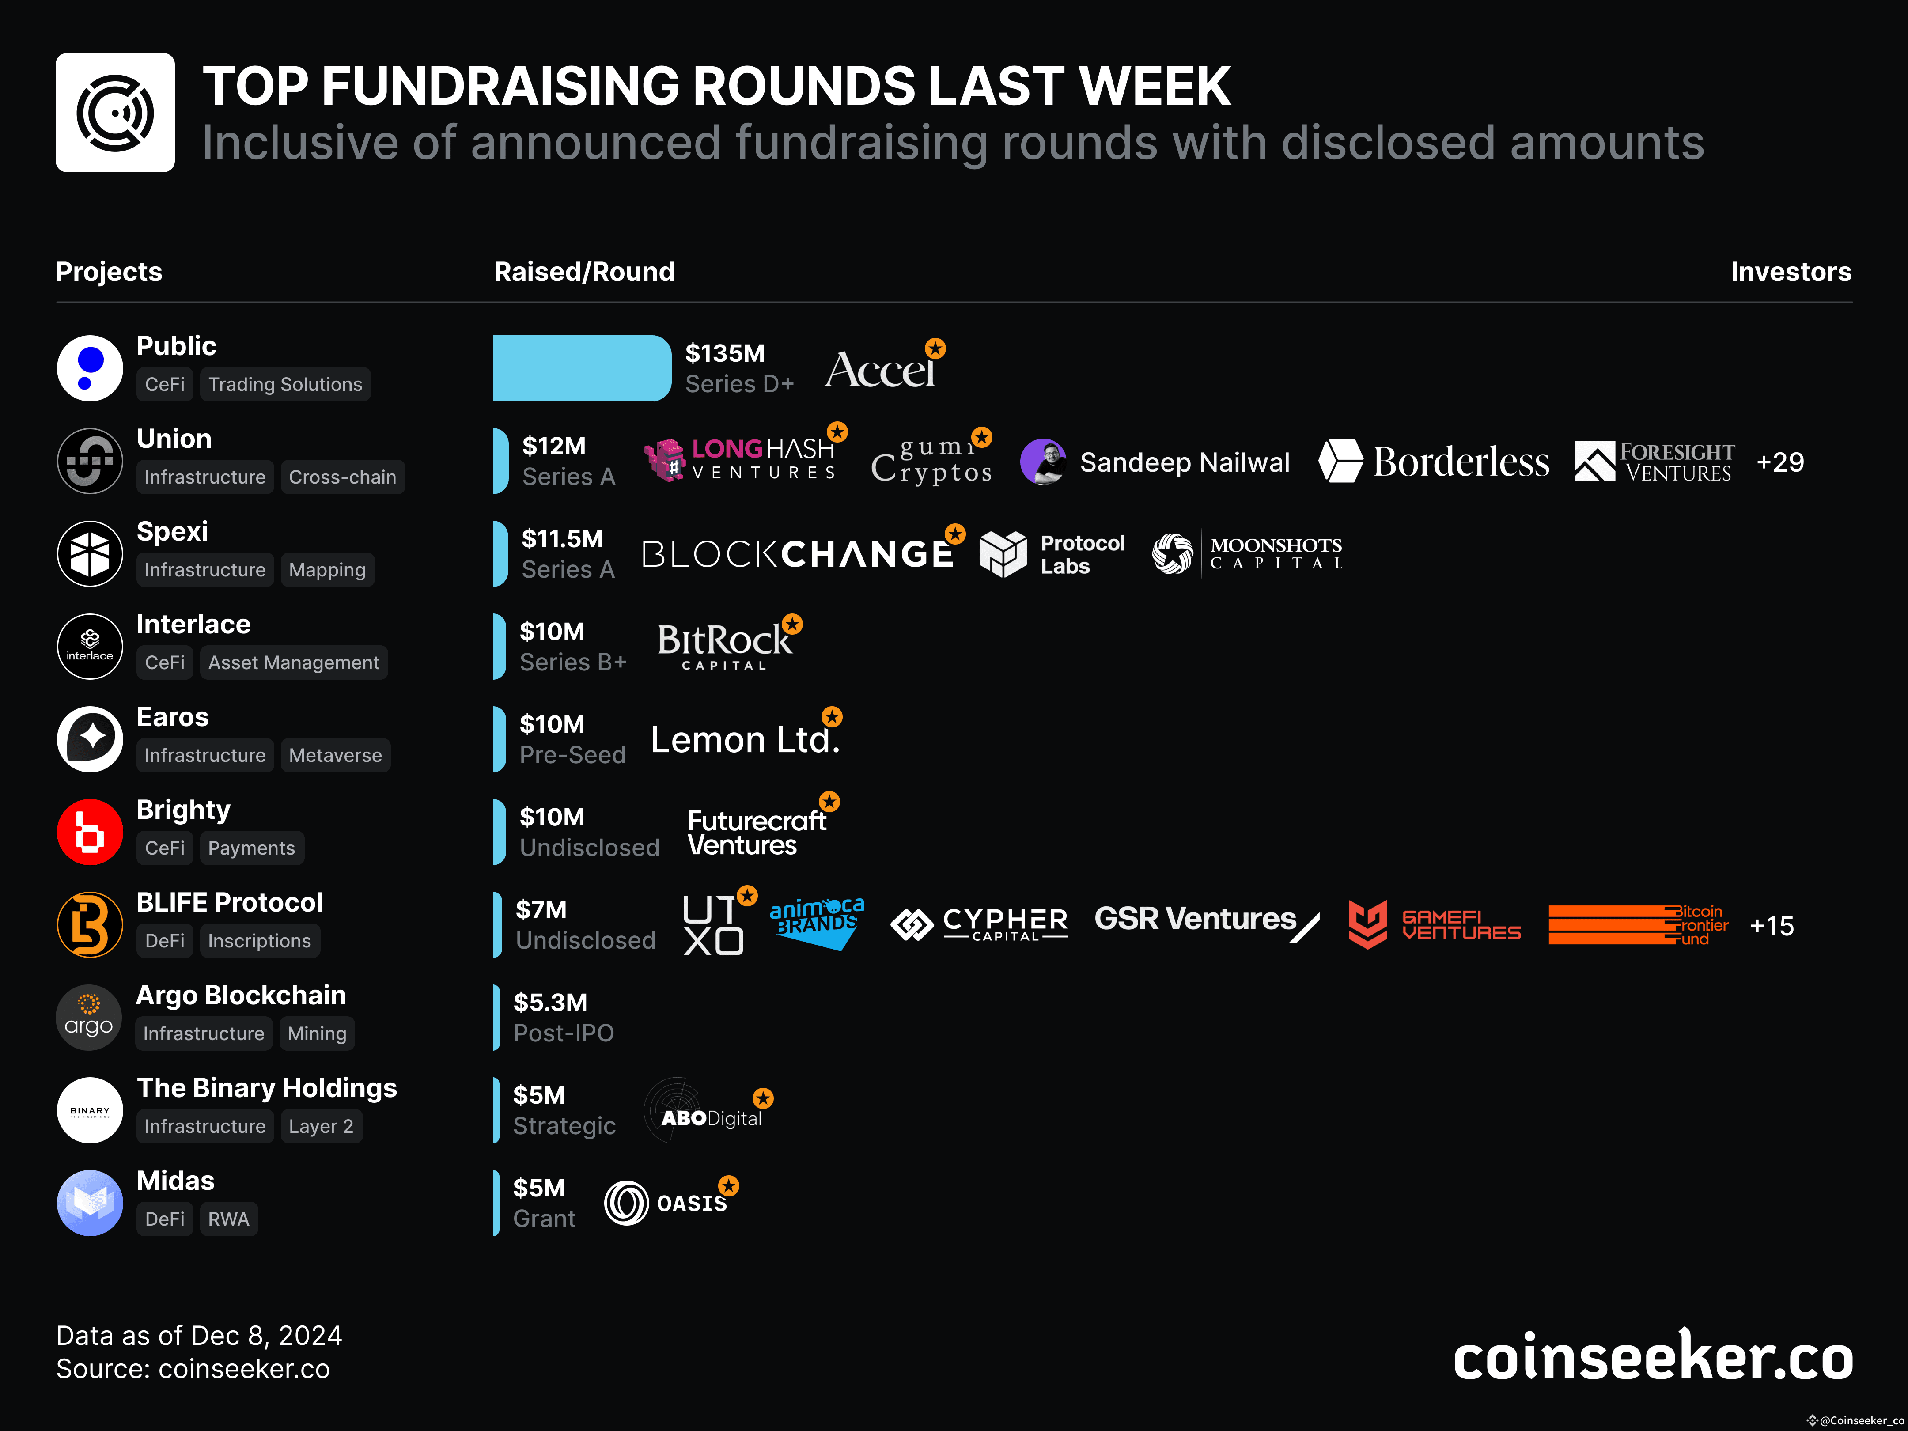
Task: Expand the +15 additional investors
Action: (x=1771, y=927)
